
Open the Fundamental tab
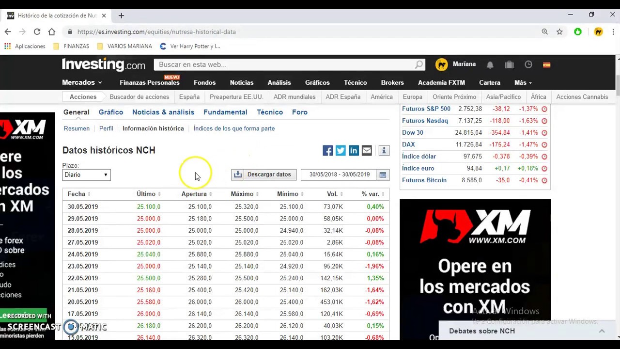coord(225,112)
